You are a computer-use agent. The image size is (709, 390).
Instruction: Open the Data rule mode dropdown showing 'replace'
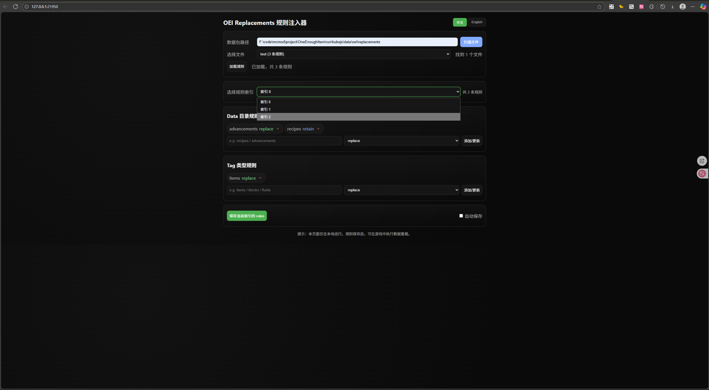(x=401, y=141)
